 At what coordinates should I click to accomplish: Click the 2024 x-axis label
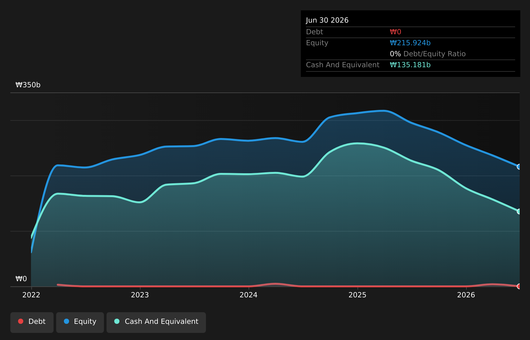pos(249,295)
